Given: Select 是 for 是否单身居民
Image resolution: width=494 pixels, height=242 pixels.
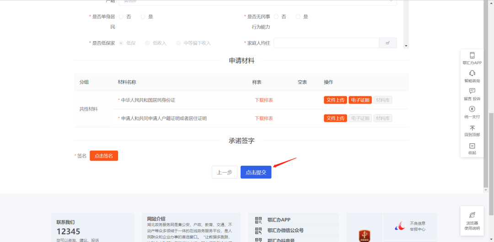Looking at the screenshot, I should pyautogui.click(x=143, y=17).
